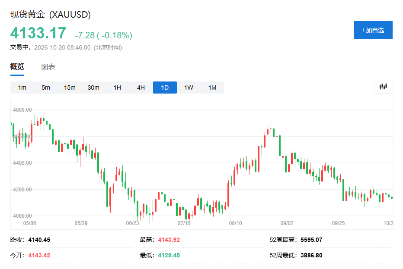The width and height of the screenshot is (403, 269).
Task: Click the 05/29 date axis label
Action: click(81, 223)
